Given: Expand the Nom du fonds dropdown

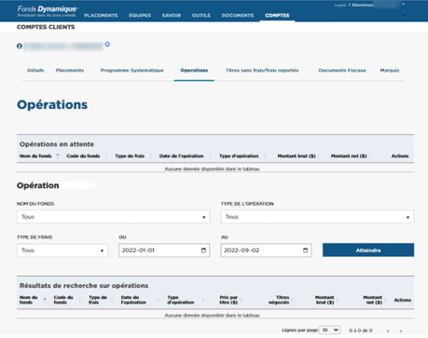Looking at the screenshot, I should [x=114, y=217].
